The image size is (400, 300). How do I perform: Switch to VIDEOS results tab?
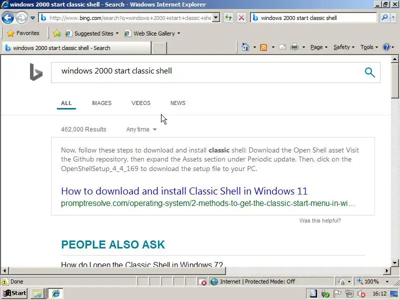141,103
